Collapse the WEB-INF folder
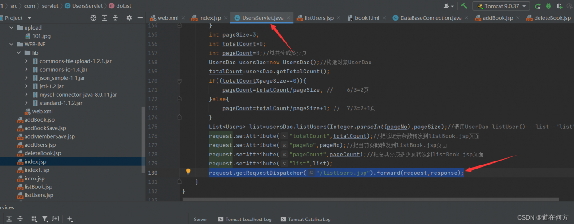This screenshot has width=574, height=224. 11,44
